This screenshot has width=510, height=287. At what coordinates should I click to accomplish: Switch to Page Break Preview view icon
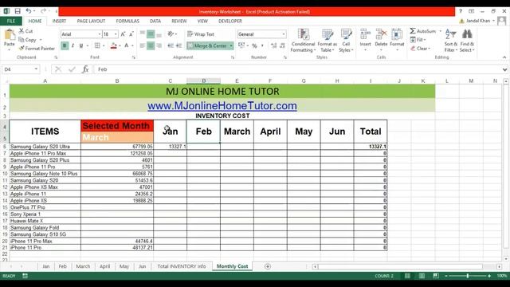pyautogui.click(x=436, y=276)
